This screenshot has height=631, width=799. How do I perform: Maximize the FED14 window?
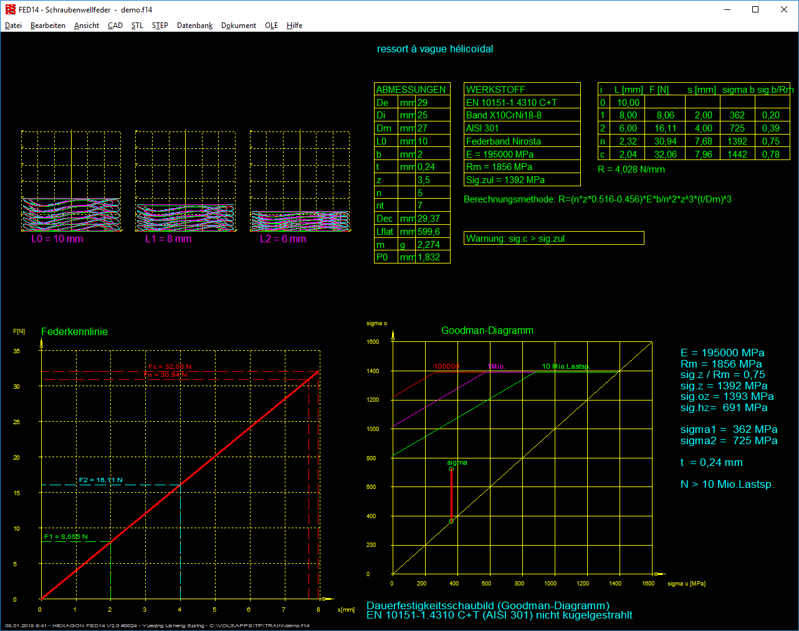755,9
